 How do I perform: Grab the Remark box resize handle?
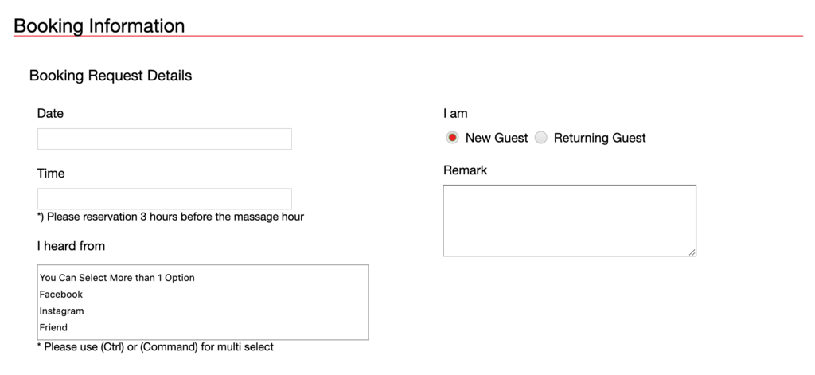click(x=692, y=252)
